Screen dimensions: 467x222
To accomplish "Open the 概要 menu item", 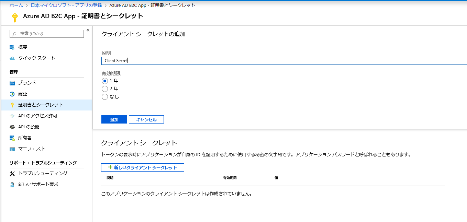I will click(47, 47).
